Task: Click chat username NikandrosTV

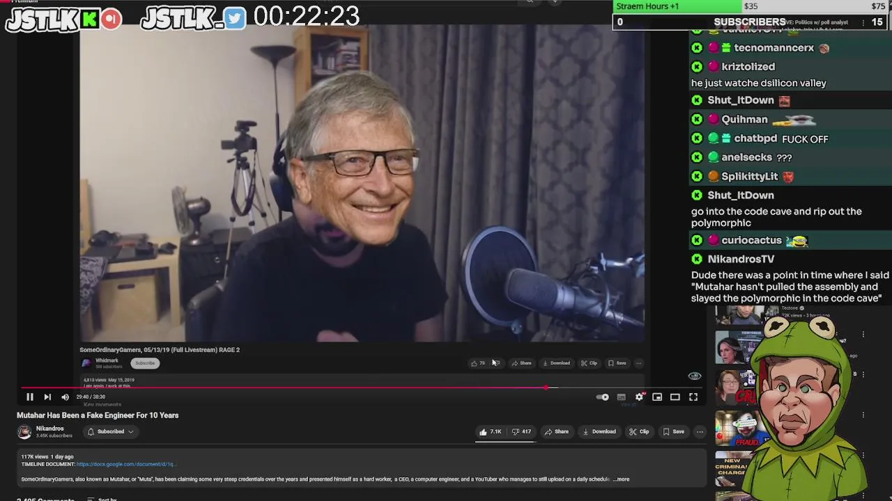Action: [741, 259]
